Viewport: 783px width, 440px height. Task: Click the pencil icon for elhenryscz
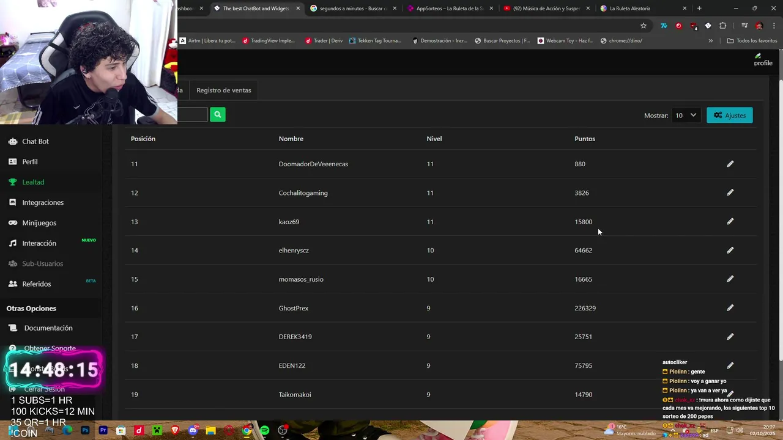tap(730, 250)
